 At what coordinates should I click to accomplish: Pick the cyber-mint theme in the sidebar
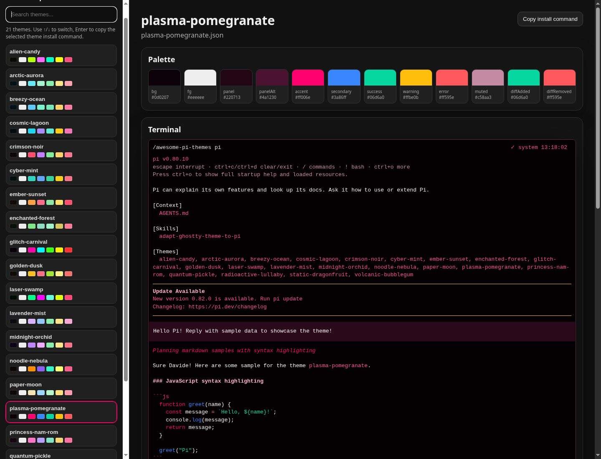tap(61, 174)
